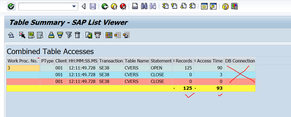Set a filter with the funnel icon
291x117 pixels.
[69, 35]
